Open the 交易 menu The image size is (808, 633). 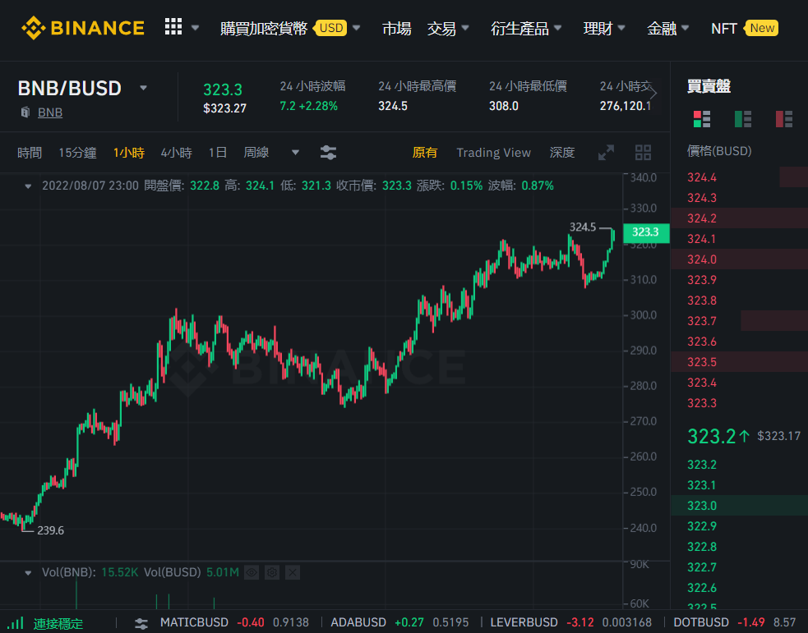(441, 28)
